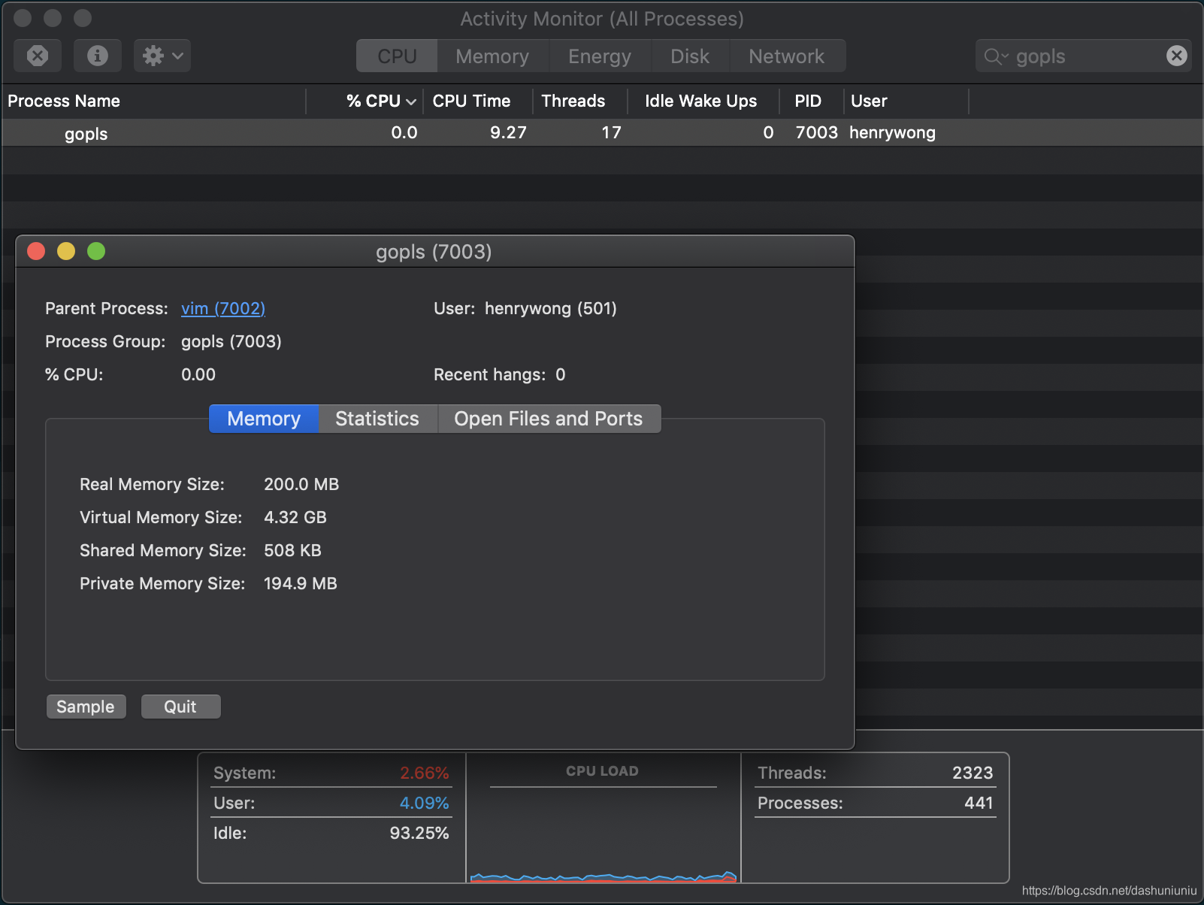The height and width of the screenshot is (905, 1204).
Task: Close the gopls (7003) inspector window
Action: (x=36, y=251)
